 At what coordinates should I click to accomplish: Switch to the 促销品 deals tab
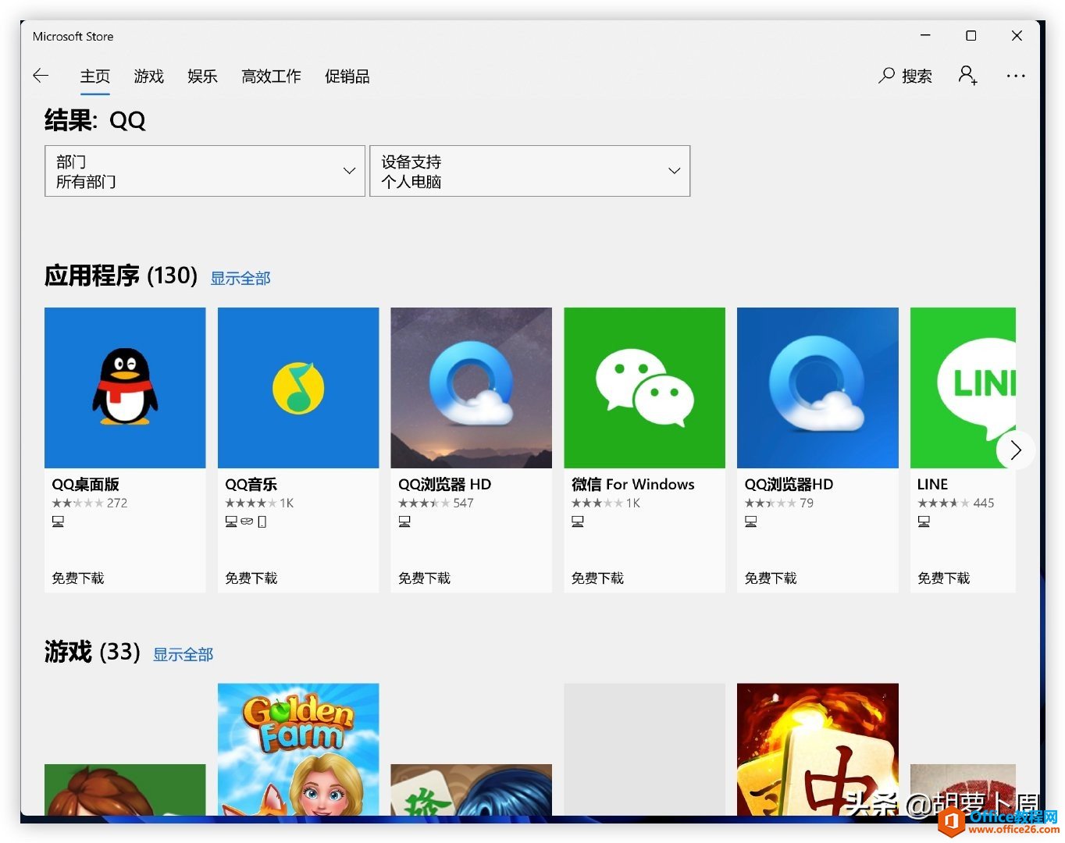pos(347,76)
